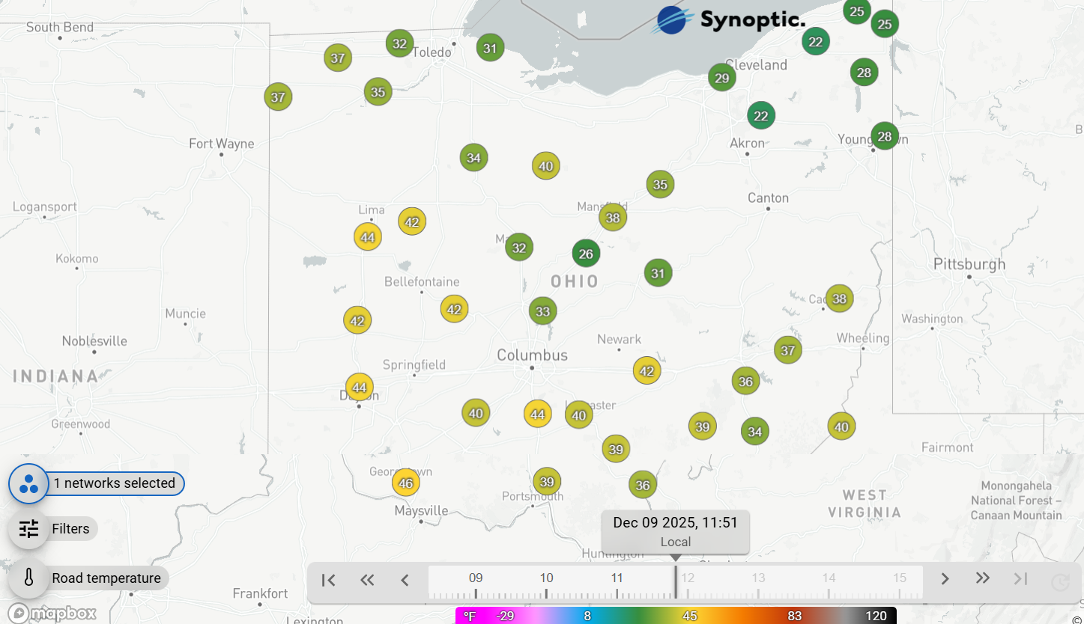The image size is (1084, 624).
Task: Open the Filters panel icon
Action: pyautogui.click(x=28, y=528)
